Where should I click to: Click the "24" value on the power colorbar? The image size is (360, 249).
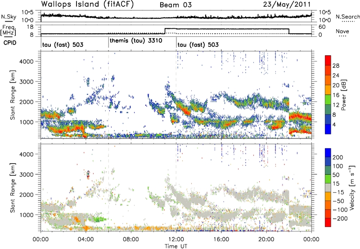click(336, 76)
